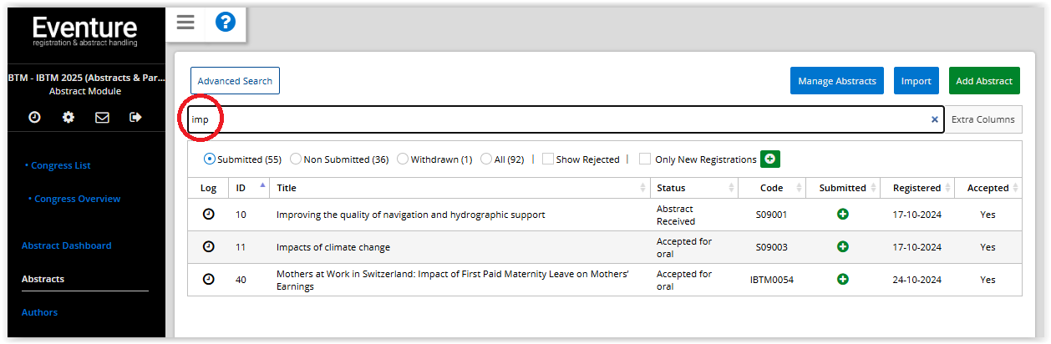Open the hamburger menu icon
This screenshot has width=1051, height=344.
pos(185,23)
